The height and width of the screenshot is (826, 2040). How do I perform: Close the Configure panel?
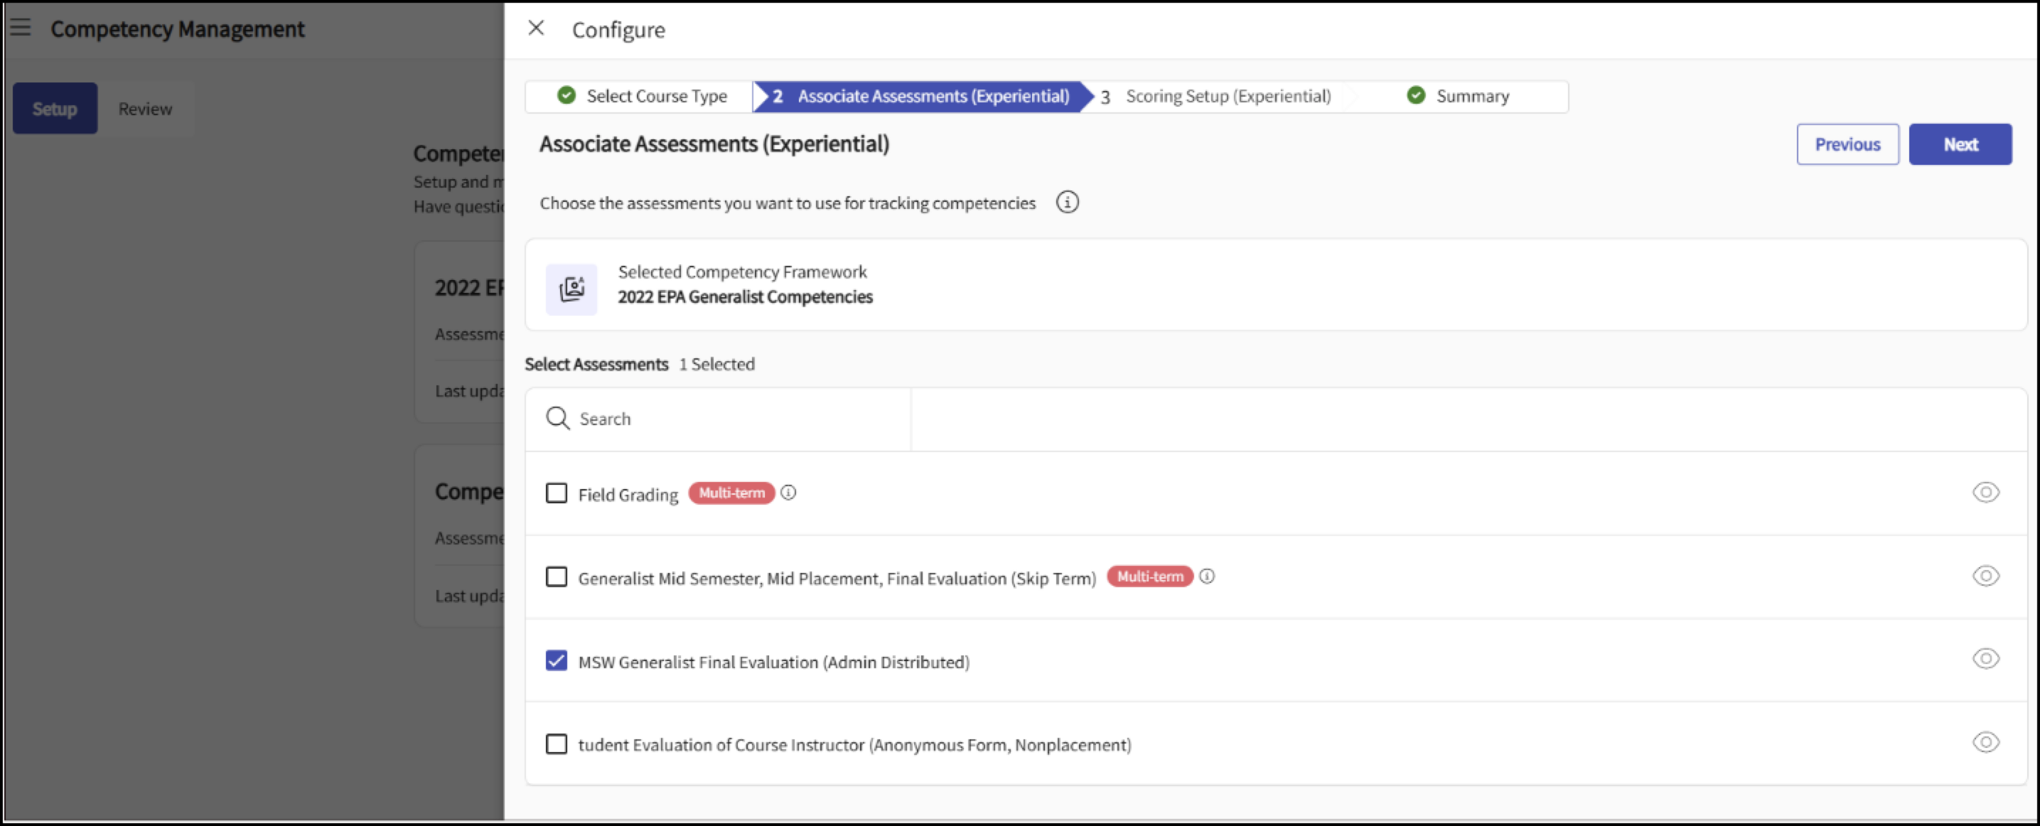click(x=536, y=28)
